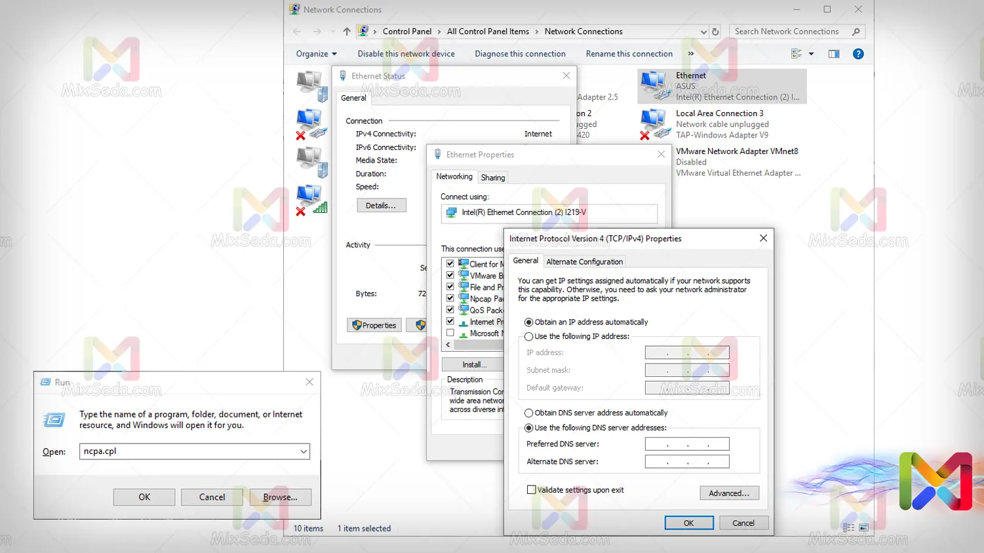Screen dimensions: 984x553
Task: Click the refresh icon beside address bar
Action: coord(715,31)
